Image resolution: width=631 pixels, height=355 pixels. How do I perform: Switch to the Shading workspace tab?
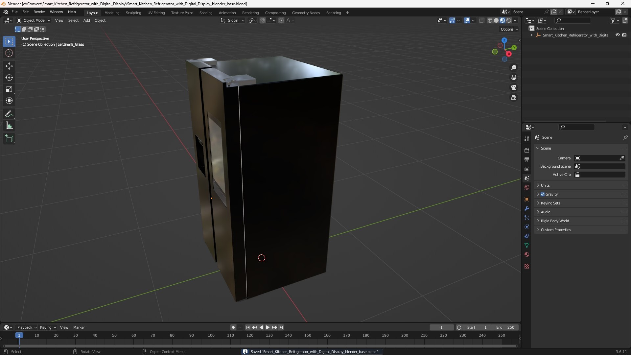[x=206, y=12]
